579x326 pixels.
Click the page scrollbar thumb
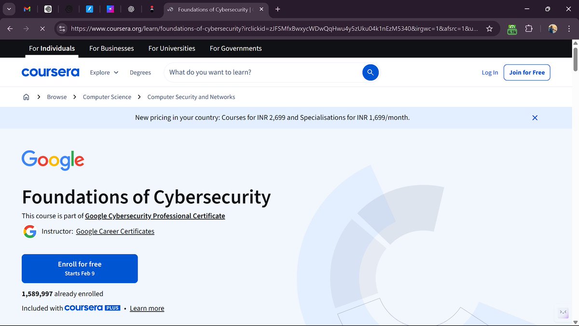click(x=575, y=58)
